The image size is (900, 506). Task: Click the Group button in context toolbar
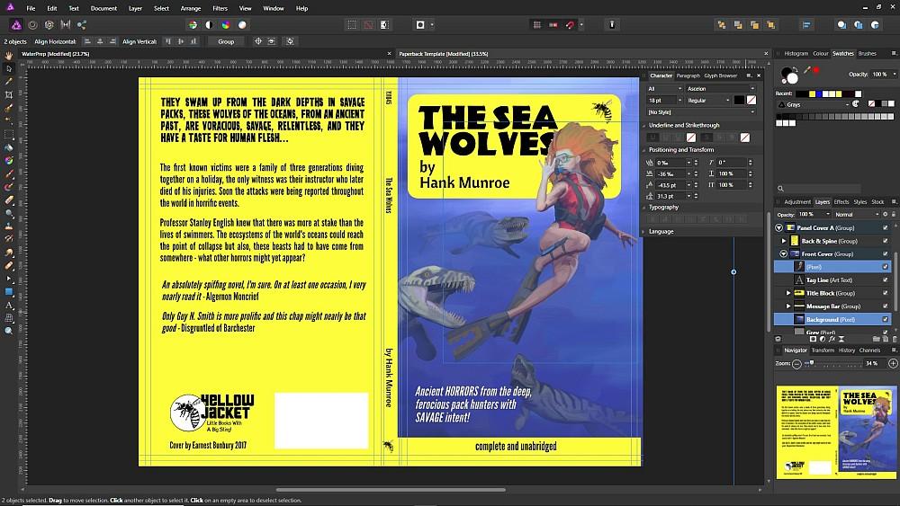pyautogui.click(x=226, y=41)
